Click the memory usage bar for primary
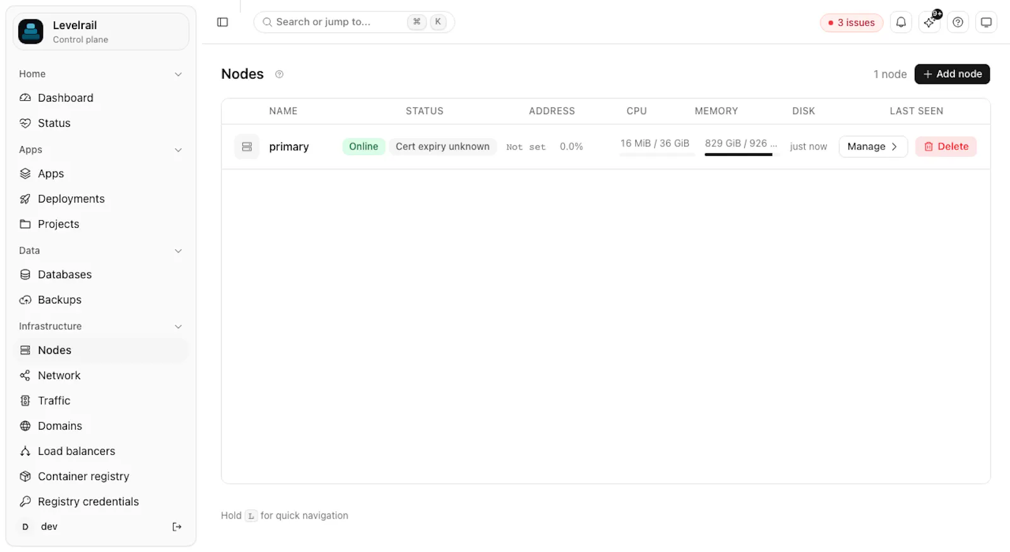The image size is (1010, 552). (656, 154)
